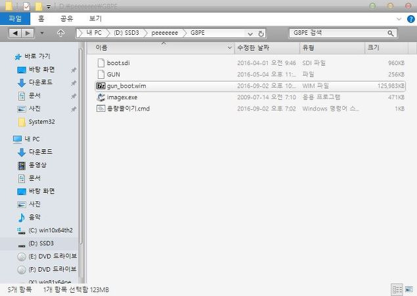Open the 보기 ribbon tab

95,18
